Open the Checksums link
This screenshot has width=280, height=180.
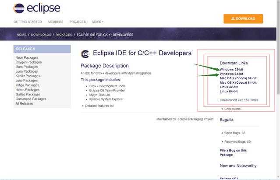(232, 109)
